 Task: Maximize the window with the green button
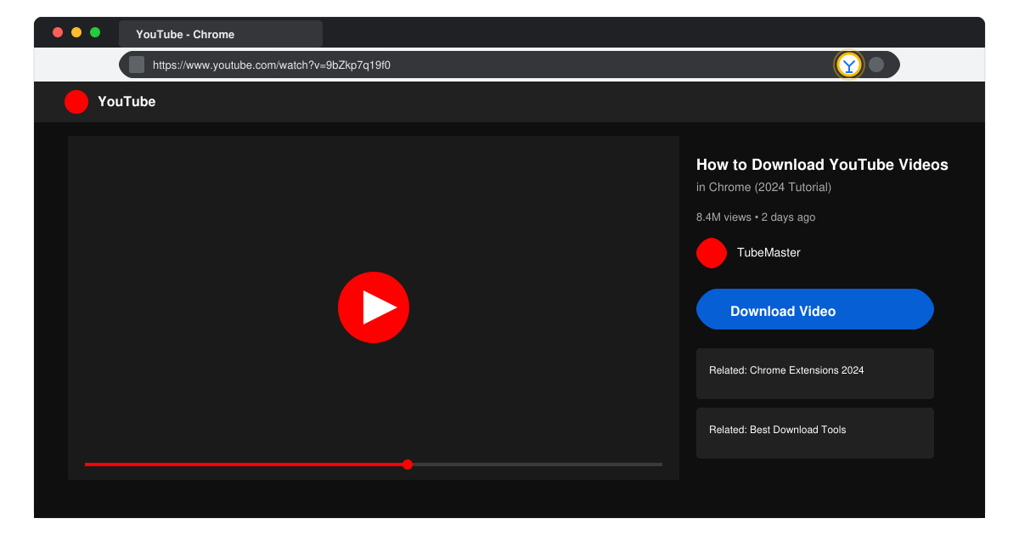tap(95, 32)
